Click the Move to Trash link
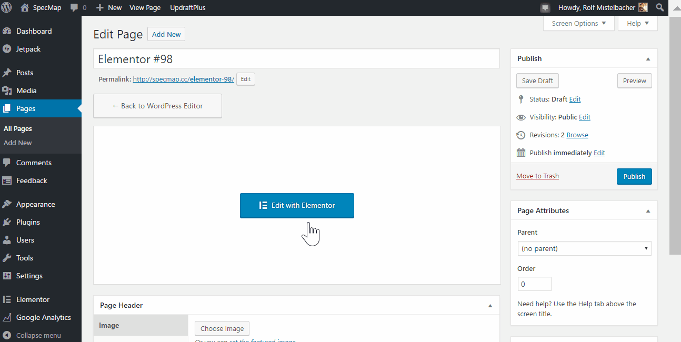Screen dimensions: 681x342 click(x=537, y=176)
